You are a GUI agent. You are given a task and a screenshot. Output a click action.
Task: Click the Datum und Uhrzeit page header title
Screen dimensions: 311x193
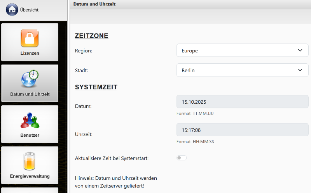tap(94, 4)
